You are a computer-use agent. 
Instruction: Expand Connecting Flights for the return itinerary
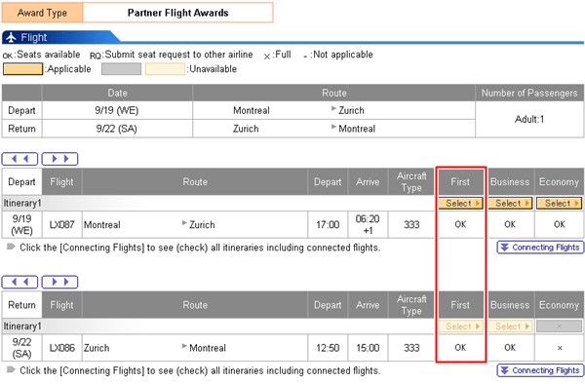coord(540,370)
